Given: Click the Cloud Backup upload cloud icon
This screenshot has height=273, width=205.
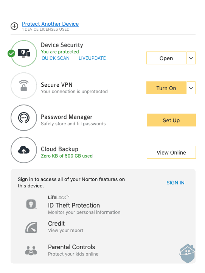Looking at the screenshot, I should tap(24, 150).
